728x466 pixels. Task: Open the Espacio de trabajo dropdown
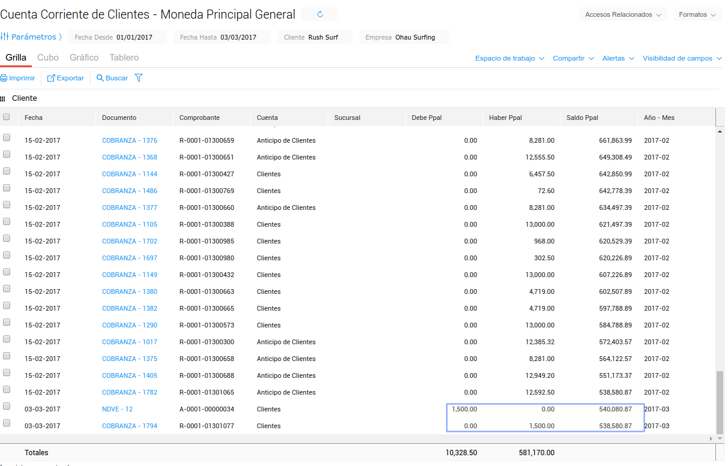(x=510, y=58)
